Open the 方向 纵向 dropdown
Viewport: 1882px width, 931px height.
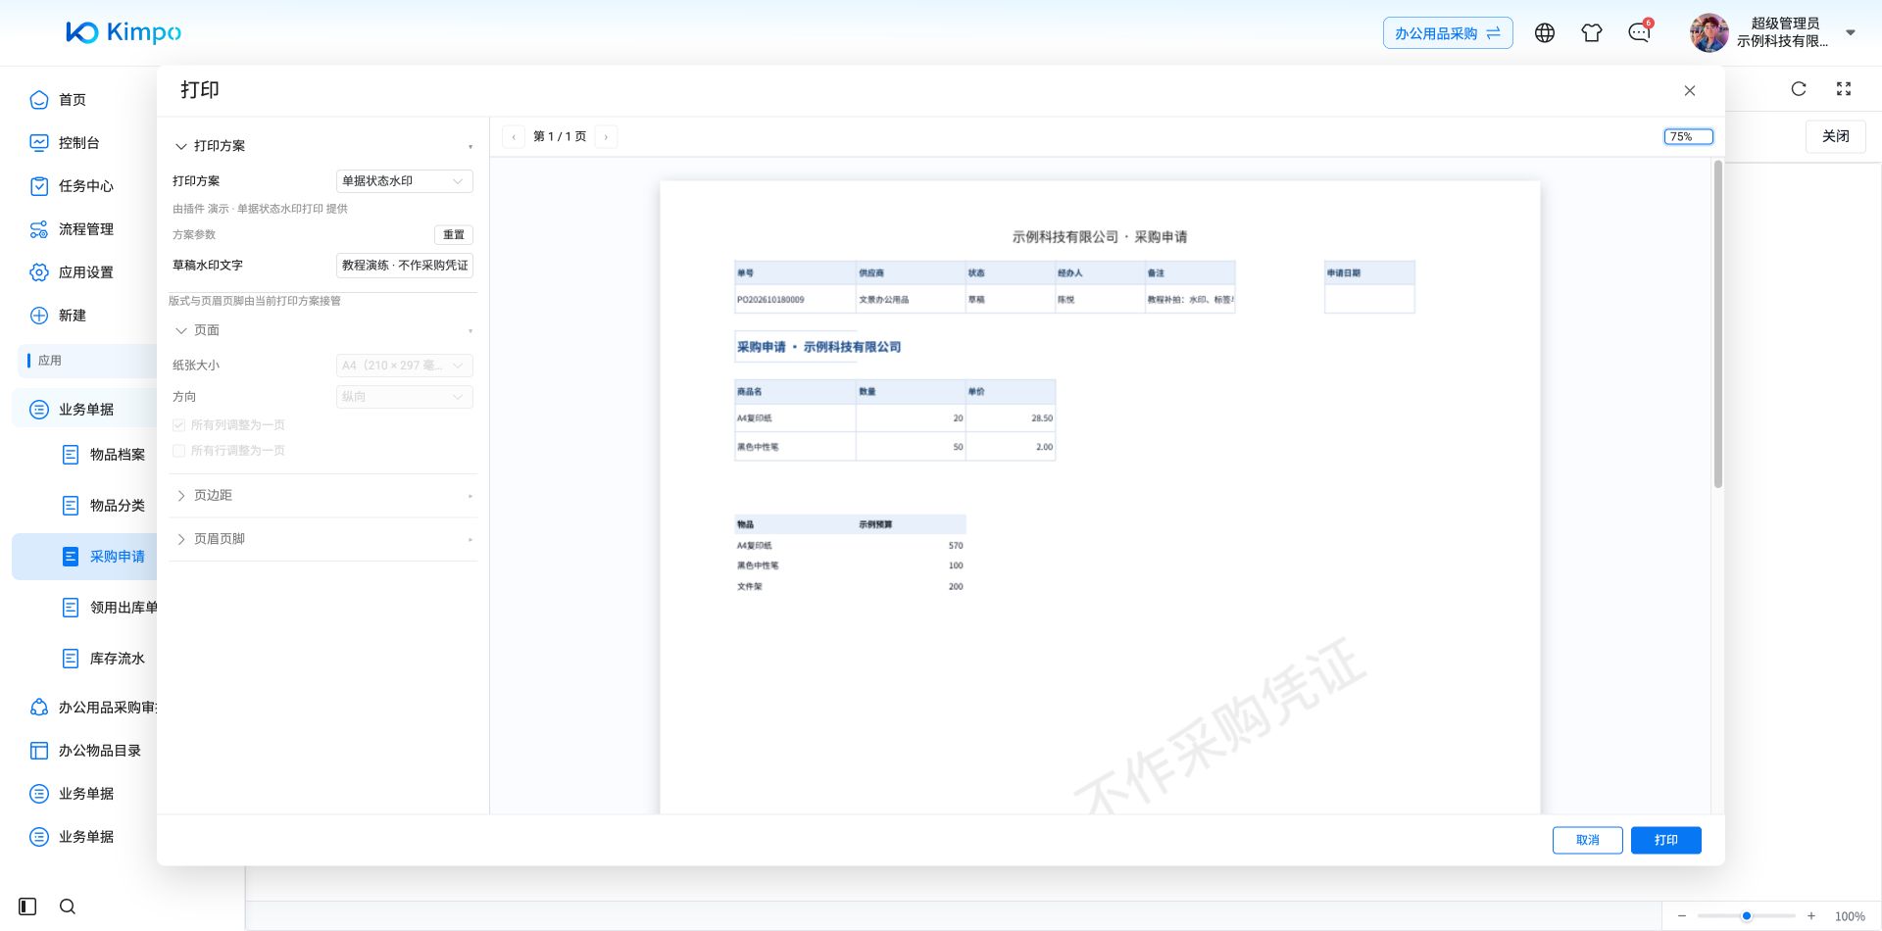[x=405, y=397]
